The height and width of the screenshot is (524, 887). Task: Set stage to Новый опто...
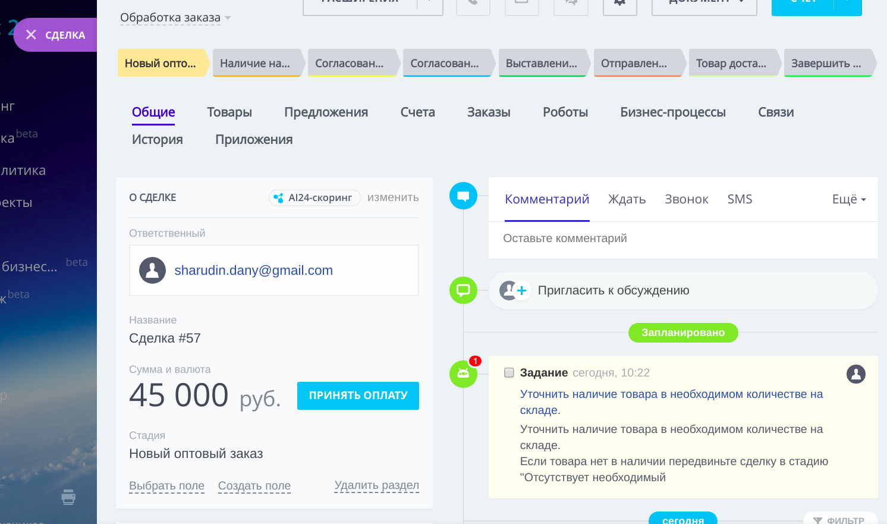coord(163,63)
